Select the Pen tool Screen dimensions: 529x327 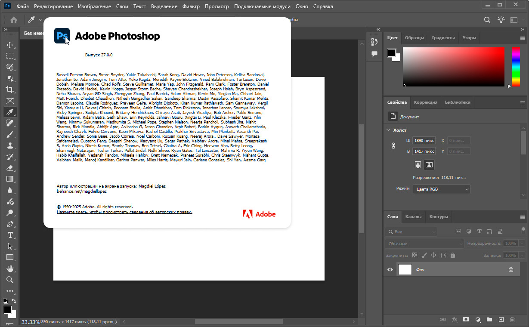point(10,224)
